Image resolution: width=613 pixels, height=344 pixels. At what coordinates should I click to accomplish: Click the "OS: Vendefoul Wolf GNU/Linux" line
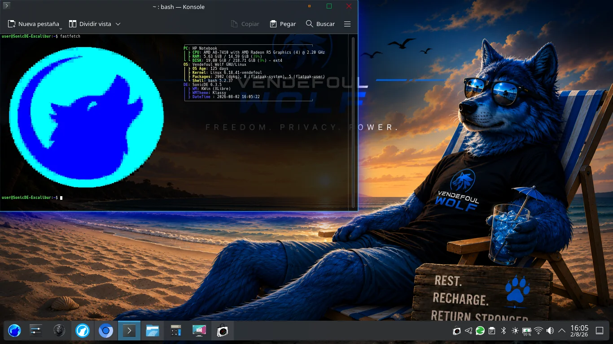(215, 64)
